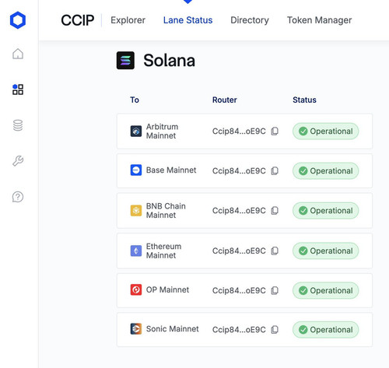Copy router address for OP Mainnet

pos(275,290)
